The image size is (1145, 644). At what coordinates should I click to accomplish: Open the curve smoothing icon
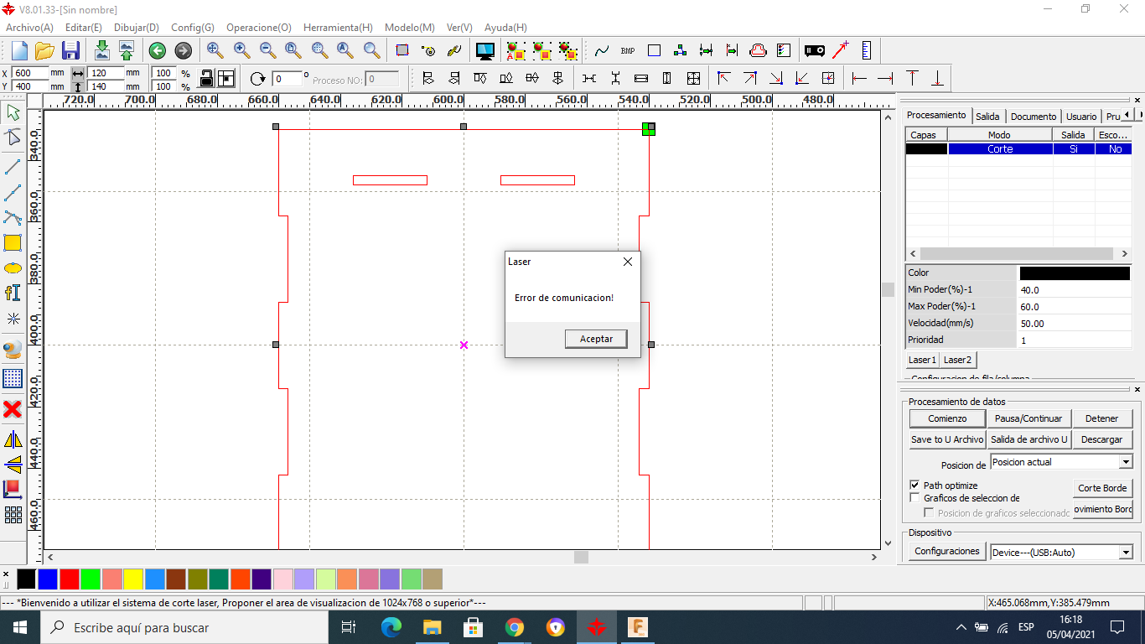tap(602, 50)
